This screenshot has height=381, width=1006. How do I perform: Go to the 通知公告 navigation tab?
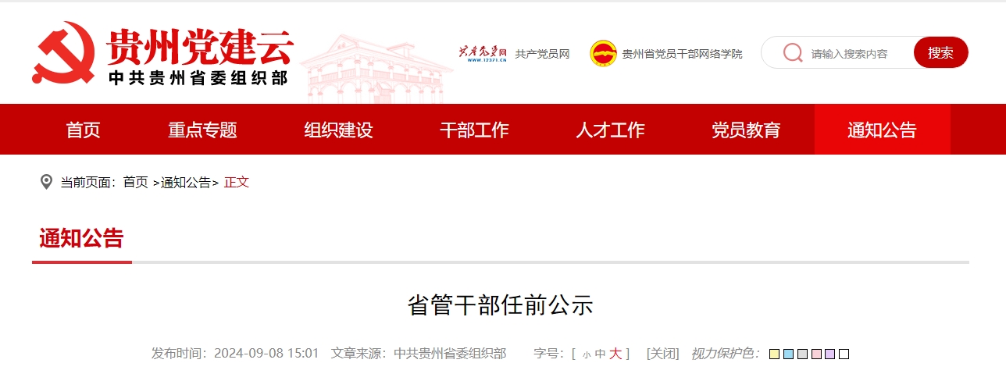(882, 130)
